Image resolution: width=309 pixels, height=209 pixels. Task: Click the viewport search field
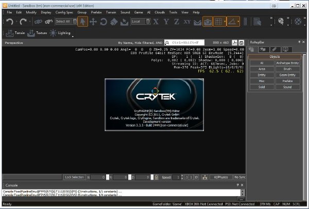[x=184, y=42]
